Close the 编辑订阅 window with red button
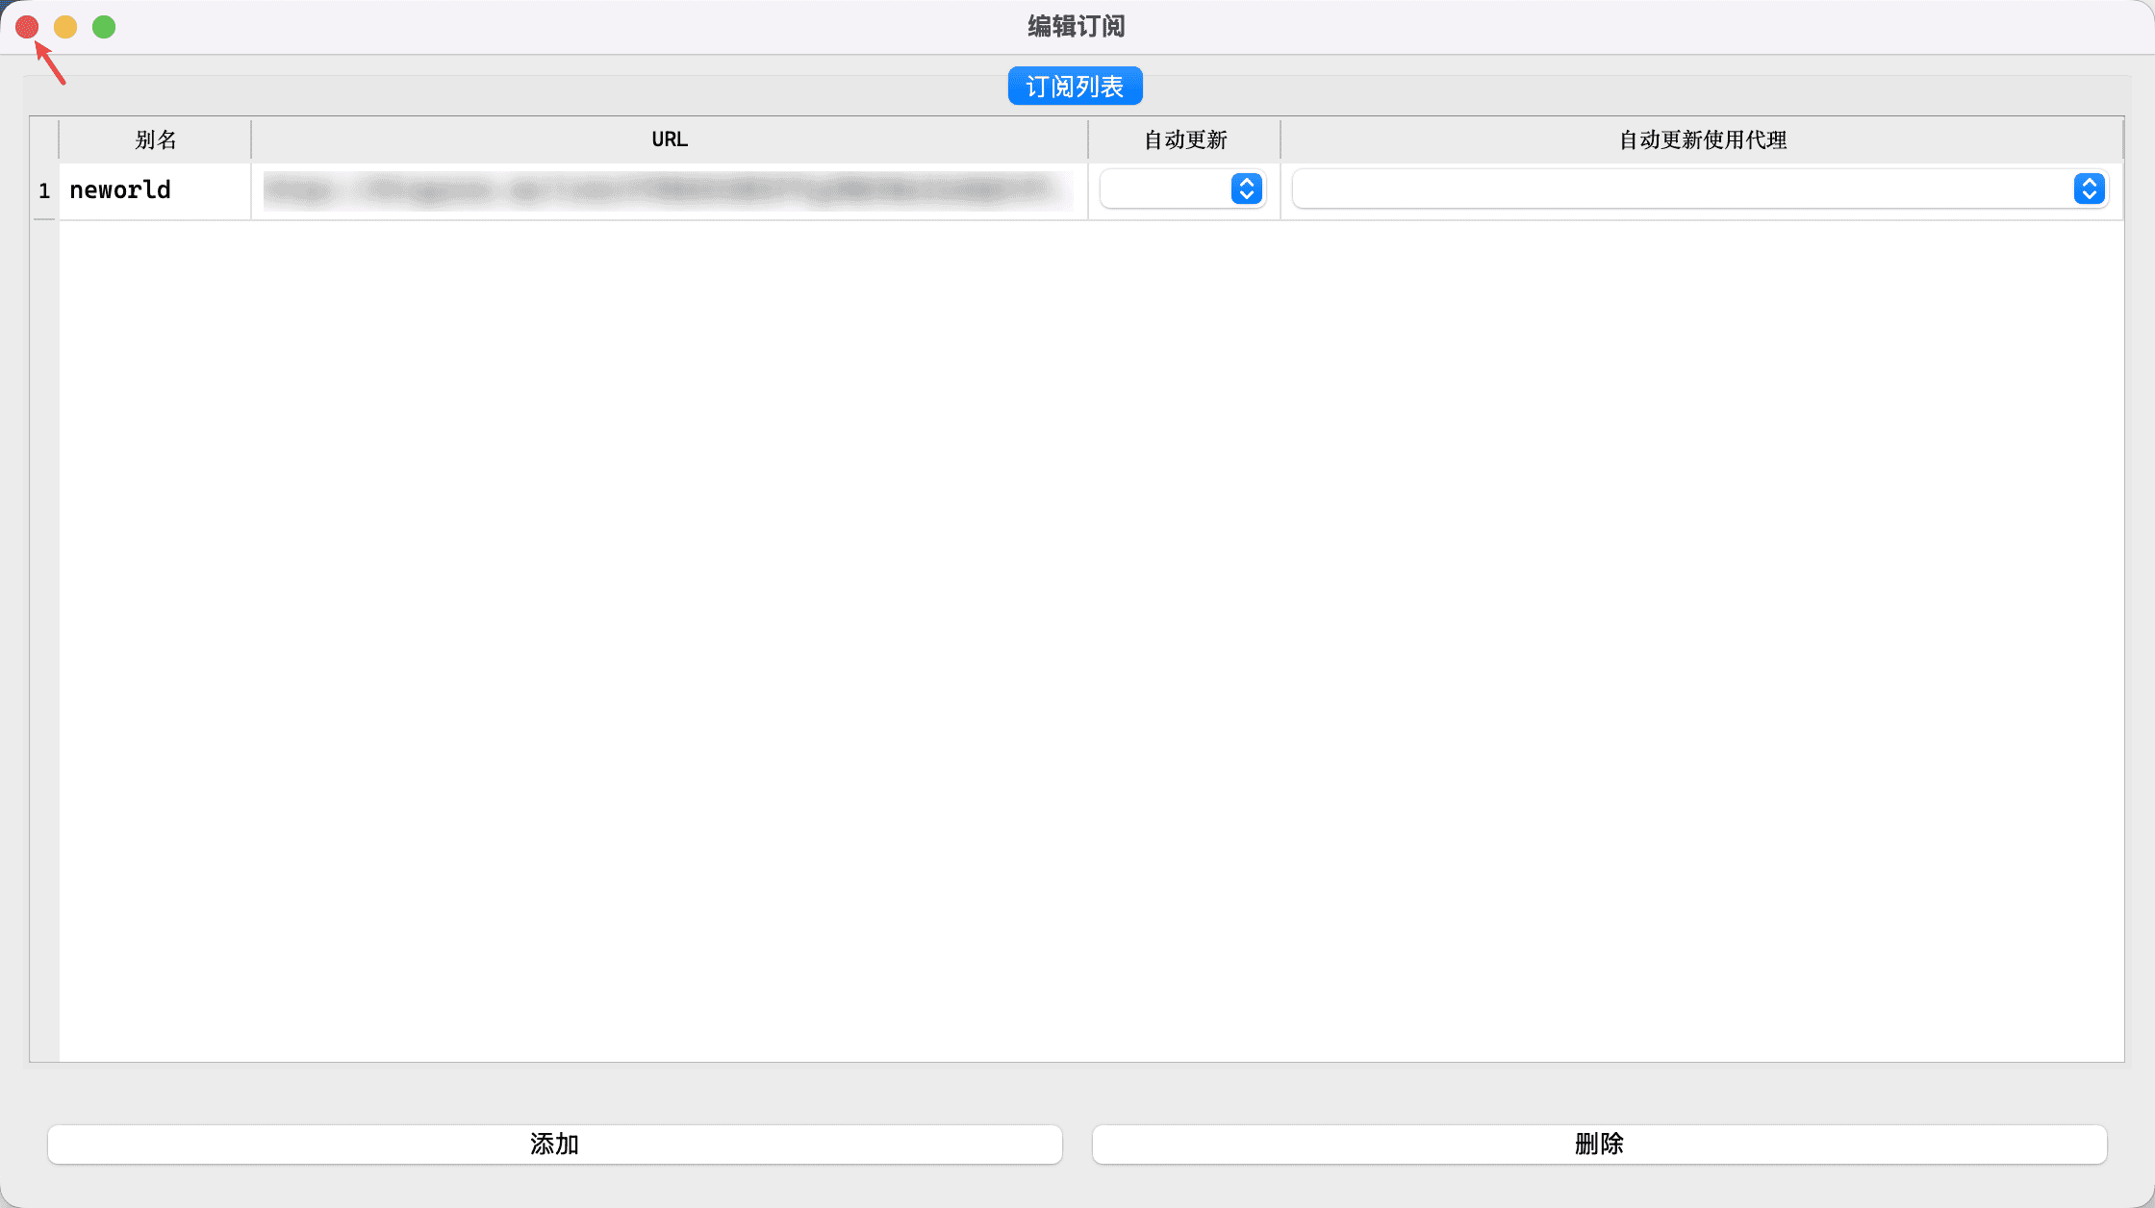The width and height of the screenshot is (2155, 1208). (x=27, y=27)
